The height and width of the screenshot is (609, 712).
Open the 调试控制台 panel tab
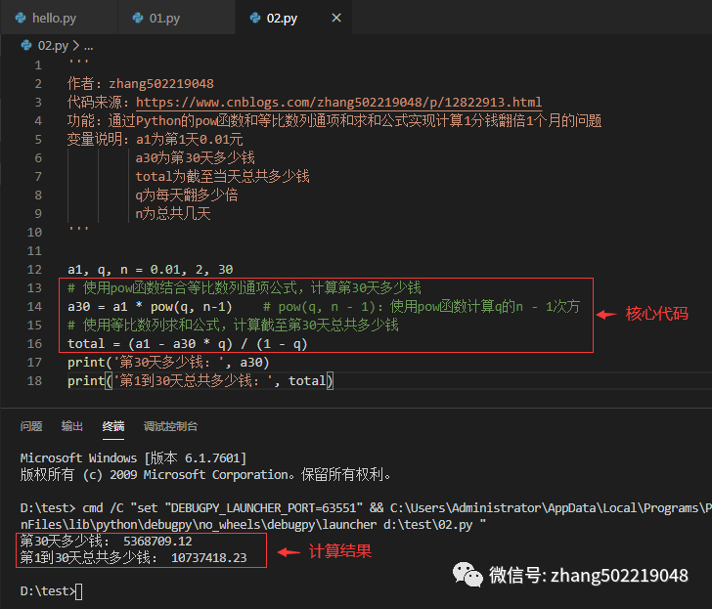pyautogui.click(x=170, y=426)
